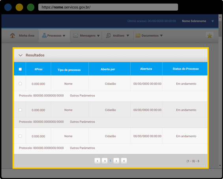The height and width of the screenshot is (179, 223).
Task: Collapse the Resultados panel with the chevron
Action: (21, 55)
